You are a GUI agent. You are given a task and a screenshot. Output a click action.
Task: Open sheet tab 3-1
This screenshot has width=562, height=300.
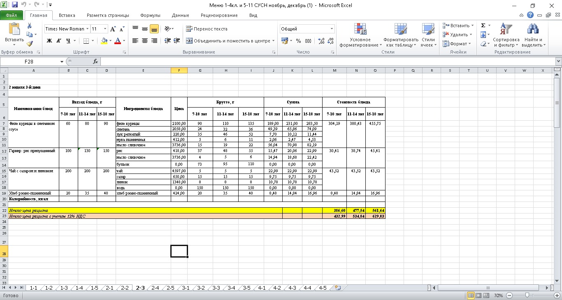(186, 288)
